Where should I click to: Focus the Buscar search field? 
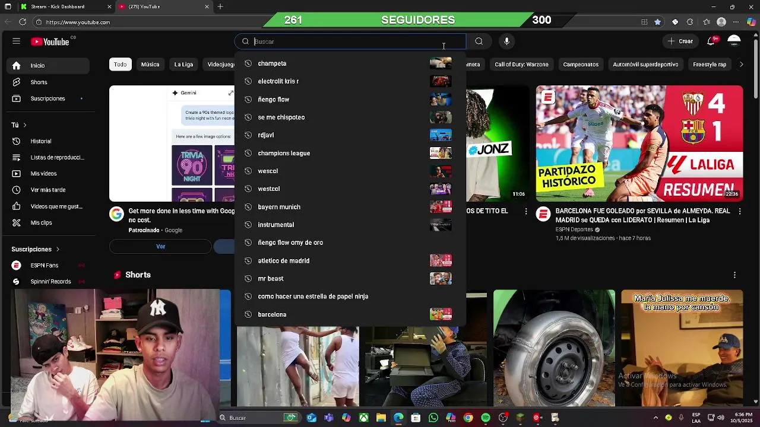click(x=350, y=42)
